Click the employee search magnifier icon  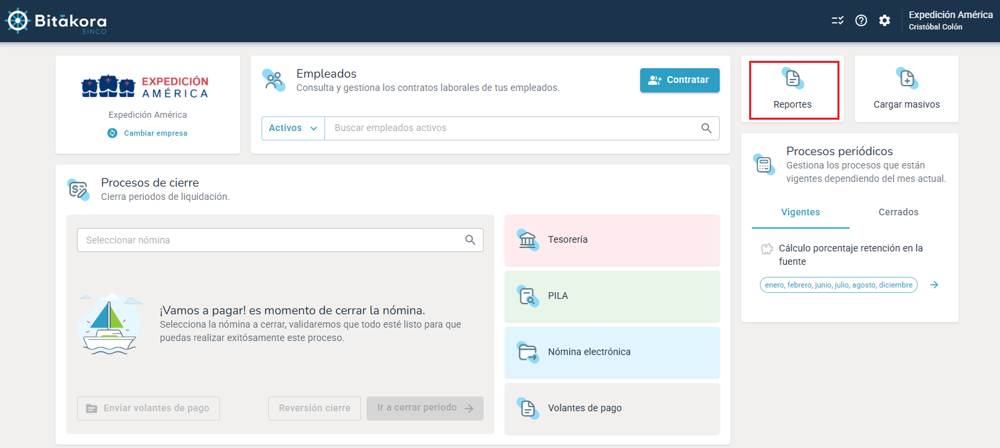[x=706, y=128]
